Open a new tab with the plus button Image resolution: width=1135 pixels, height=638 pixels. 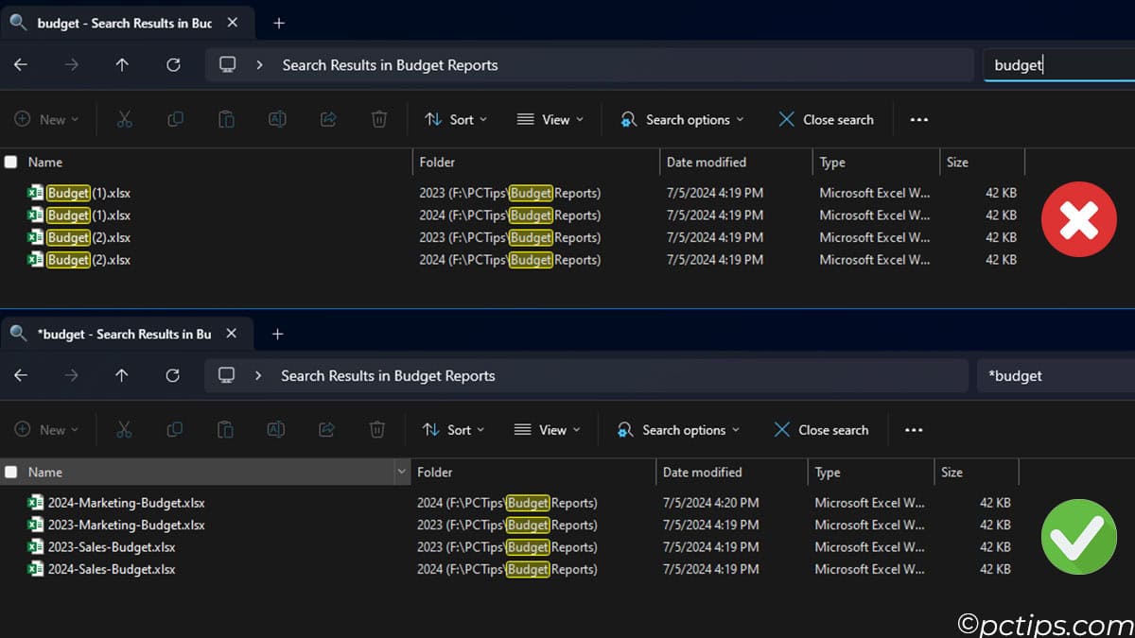[278, 22]
